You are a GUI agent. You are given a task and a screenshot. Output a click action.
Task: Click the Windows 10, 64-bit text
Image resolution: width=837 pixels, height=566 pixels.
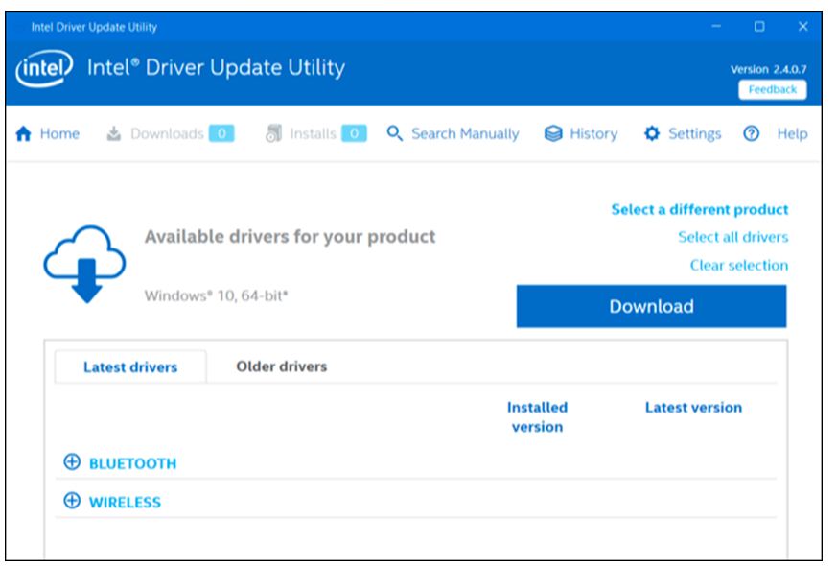(x=216, y=295)
